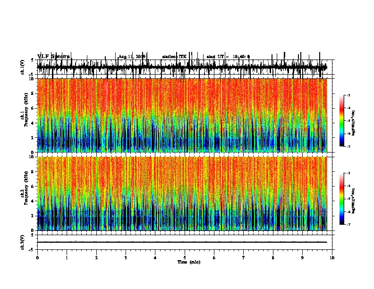Click the ch.1 spectrogram panel

182,115
